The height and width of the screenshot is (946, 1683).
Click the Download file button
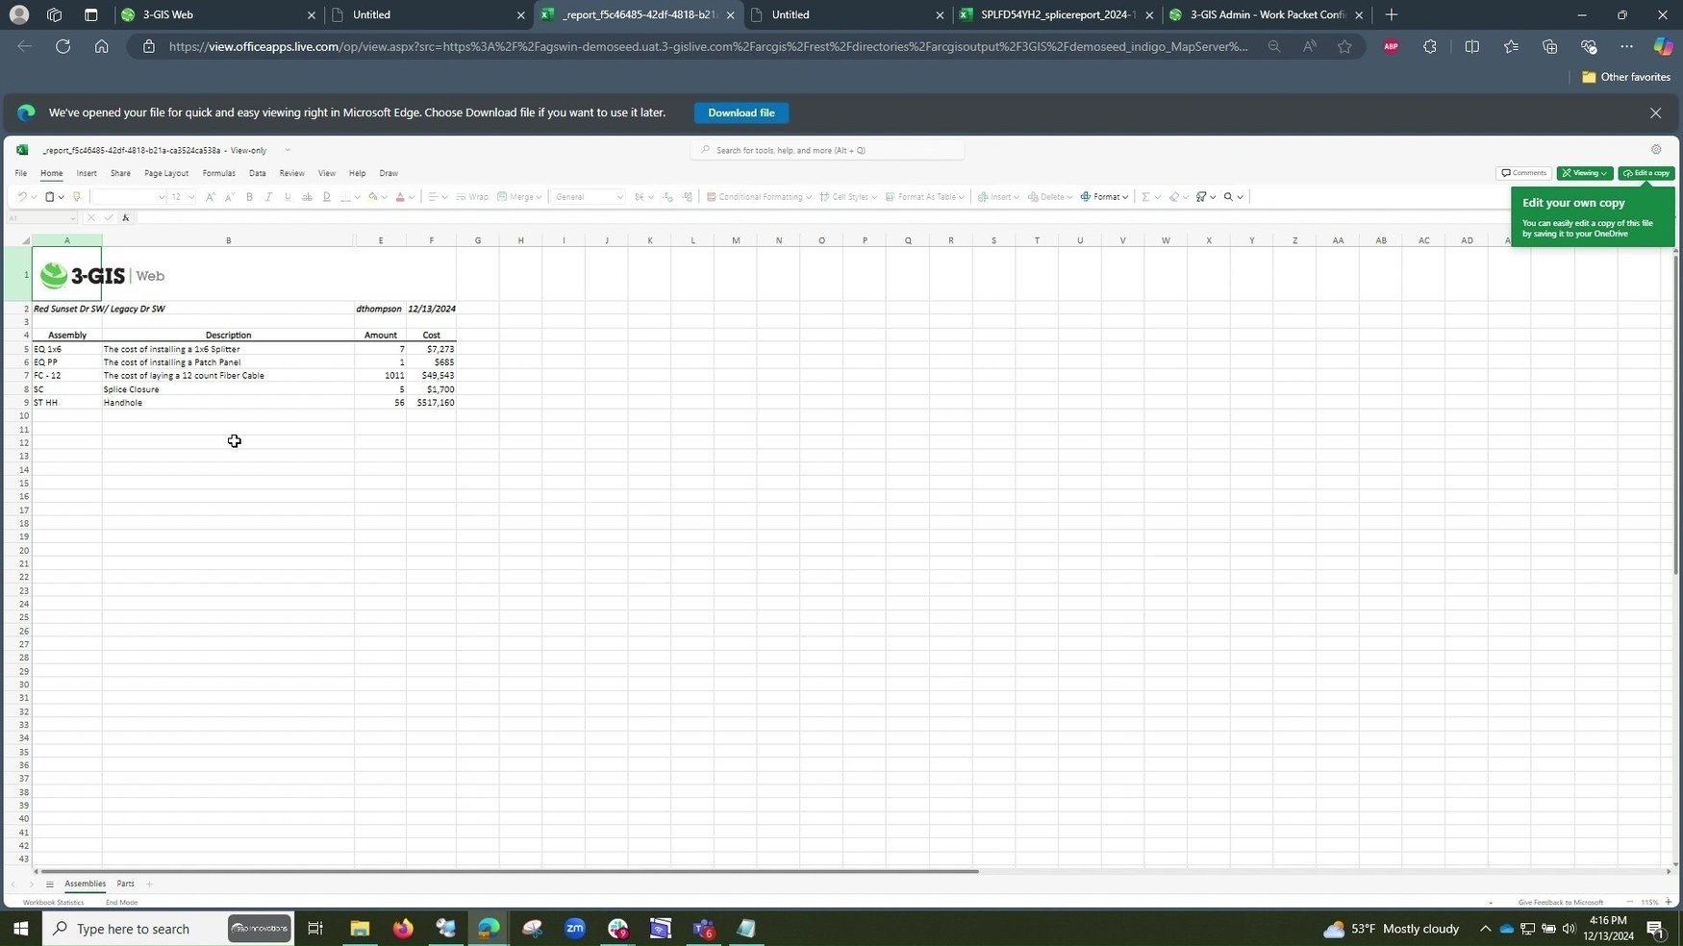point(741,112)
